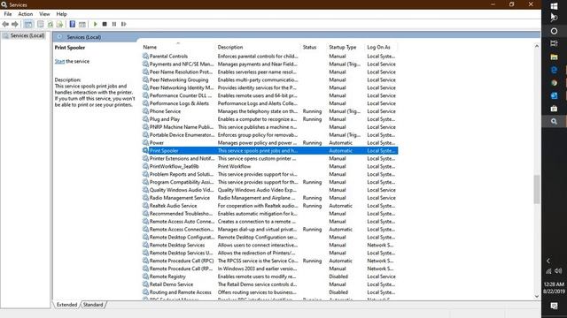Select the Realtek Audio Service row
Image resolution: width=567 pixels, height=318 pixels.
click(269, 206)
